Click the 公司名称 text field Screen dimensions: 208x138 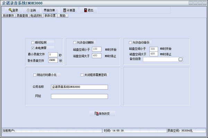coord(79,87)
